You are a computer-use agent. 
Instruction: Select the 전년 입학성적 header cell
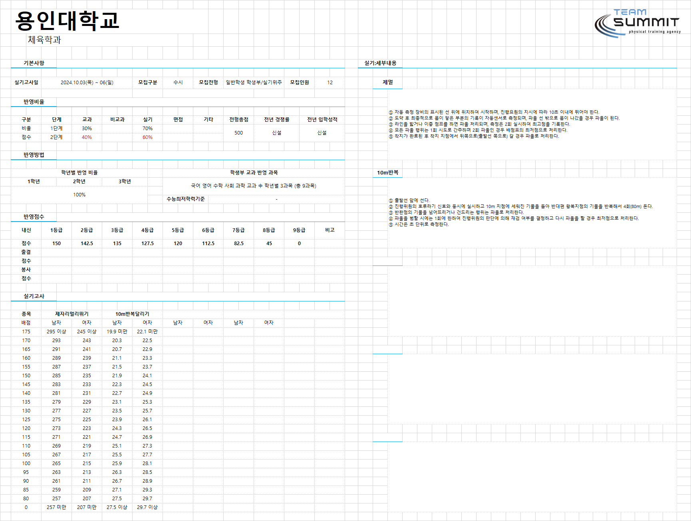click(322, 119)
